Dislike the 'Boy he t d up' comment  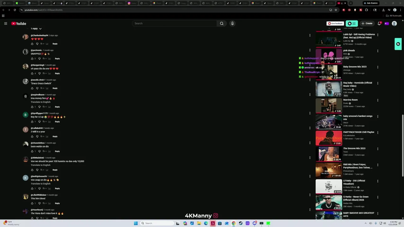pos(39,122)
